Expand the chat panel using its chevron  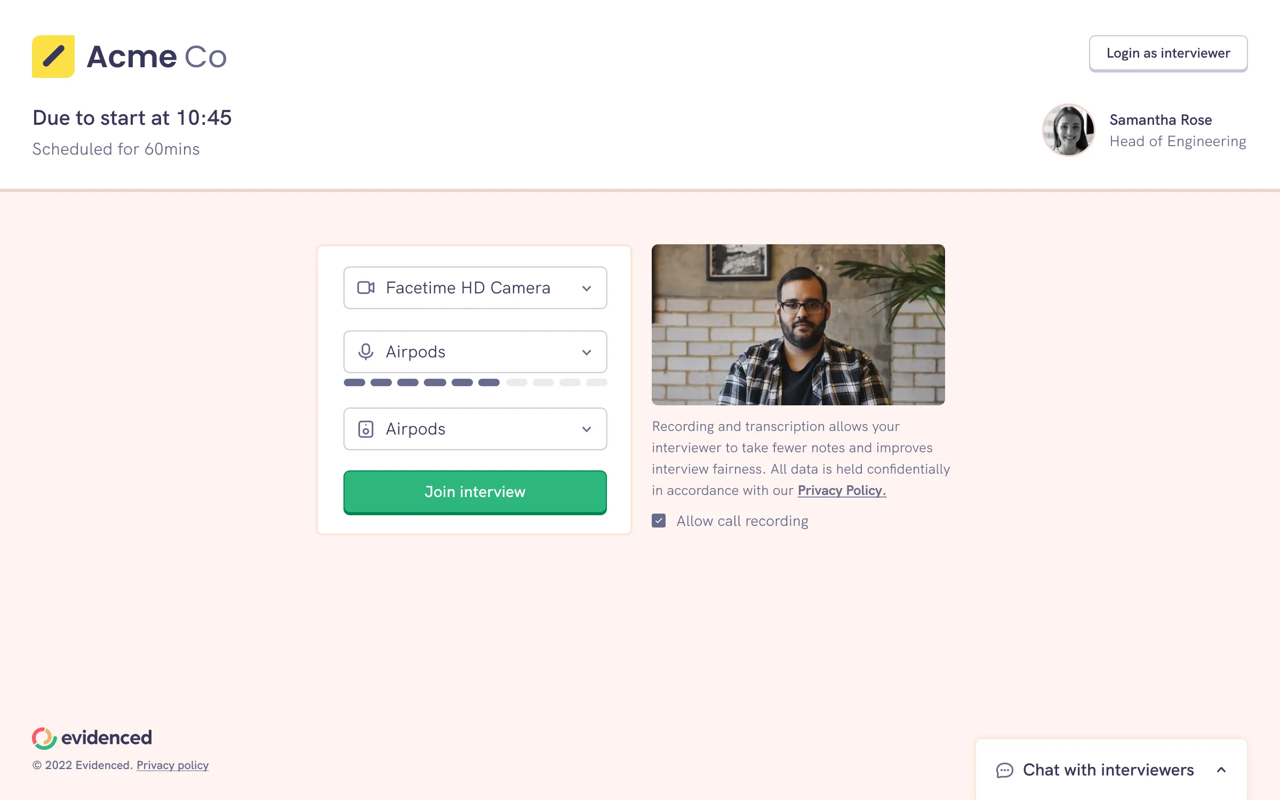pos(1221,770)
